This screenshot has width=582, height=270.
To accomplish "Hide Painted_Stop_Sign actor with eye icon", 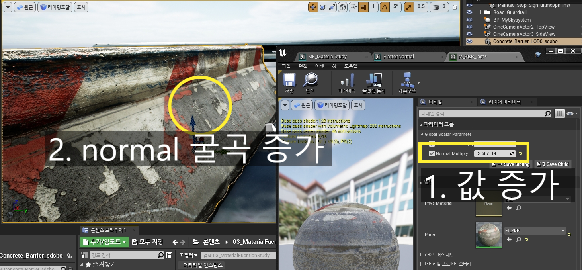I will (x=469, y=5).
